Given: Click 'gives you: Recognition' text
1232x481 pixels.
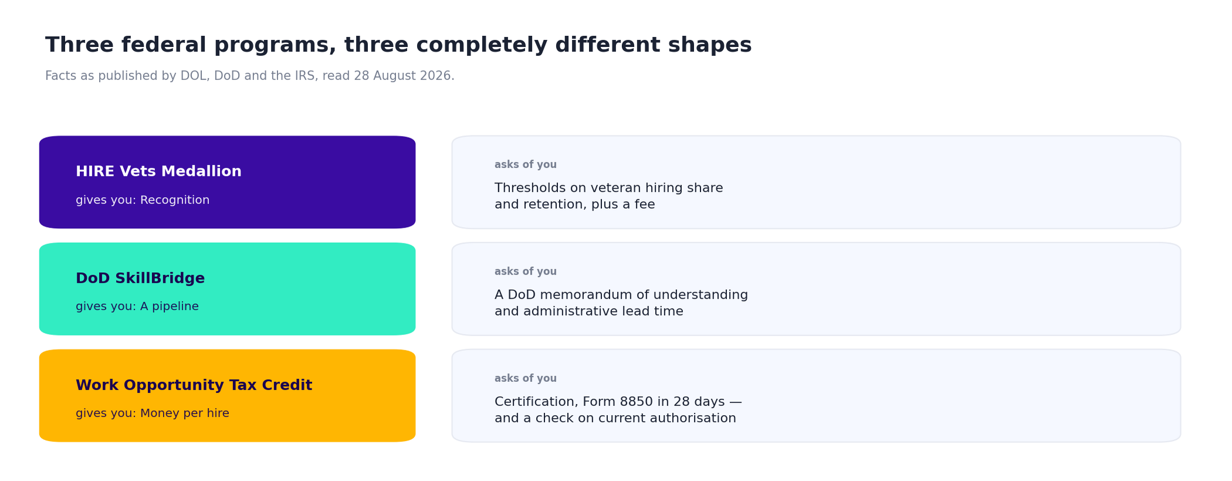Looking at the screenshot, I should click(x=143, y=200).
